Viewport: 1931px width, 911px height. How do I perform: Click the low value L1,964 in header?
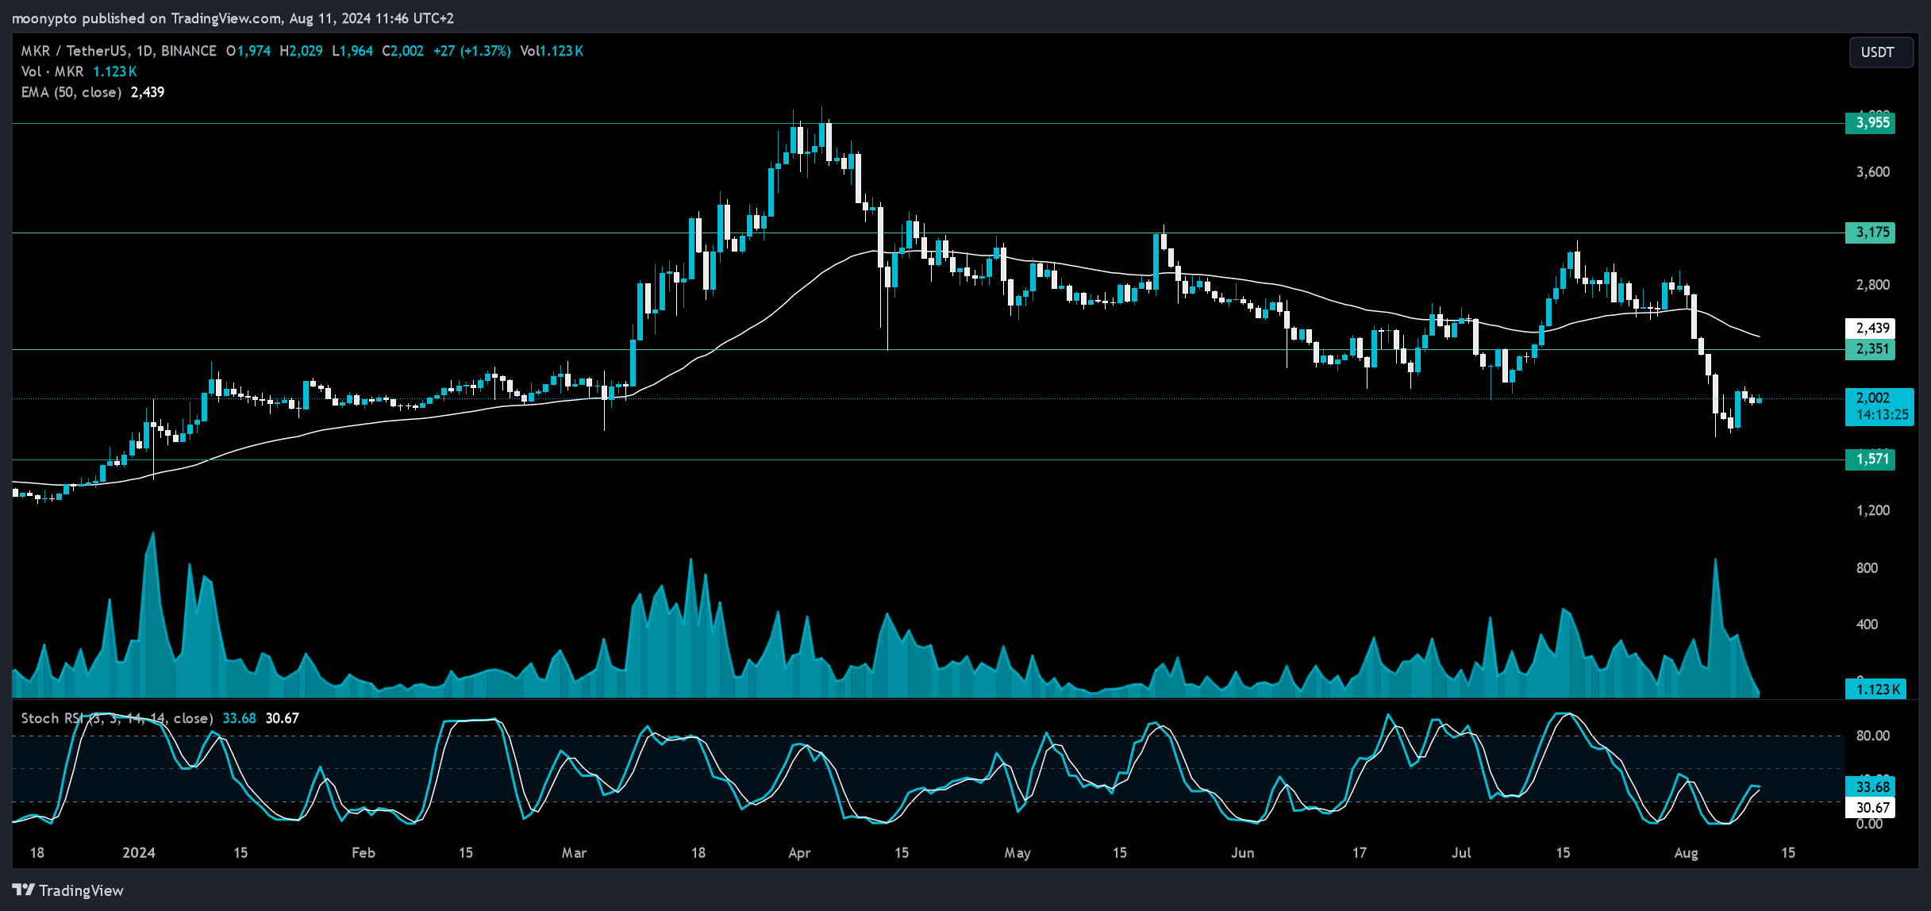click(x=352, y=51)
